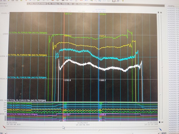Select the first timestamp row in Sampling list
The width and height of the screenshot is (179, 134).
coord(173,8)
